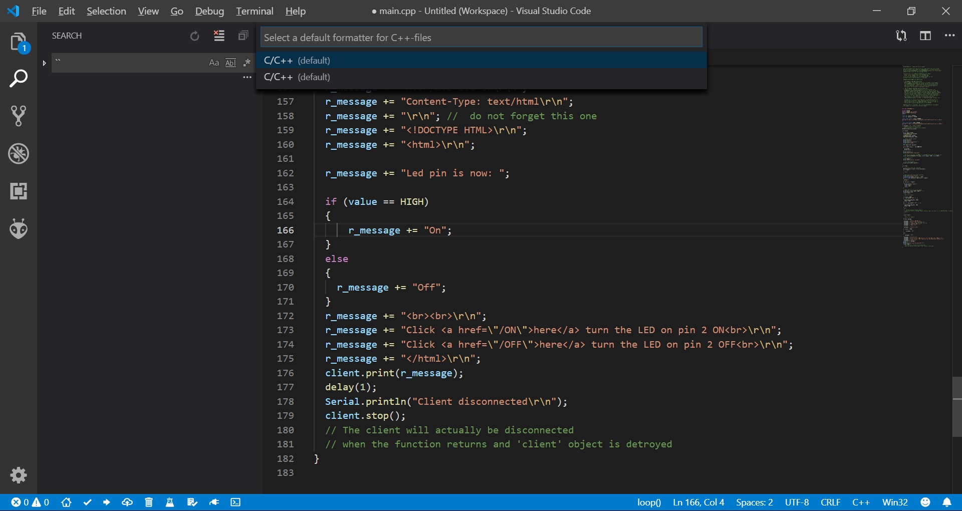Image resolution: width=962 pixels, height=511 pixels.
Task: Open the Manage gear menu
Action: tap(19, 475)
